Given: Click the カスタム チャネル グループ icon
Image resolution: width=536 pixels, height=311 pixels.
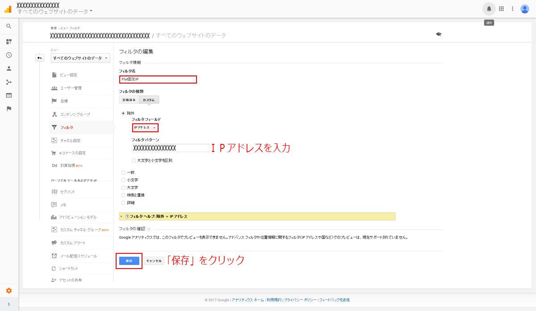Looking at the screenshot, I should 54,230.
